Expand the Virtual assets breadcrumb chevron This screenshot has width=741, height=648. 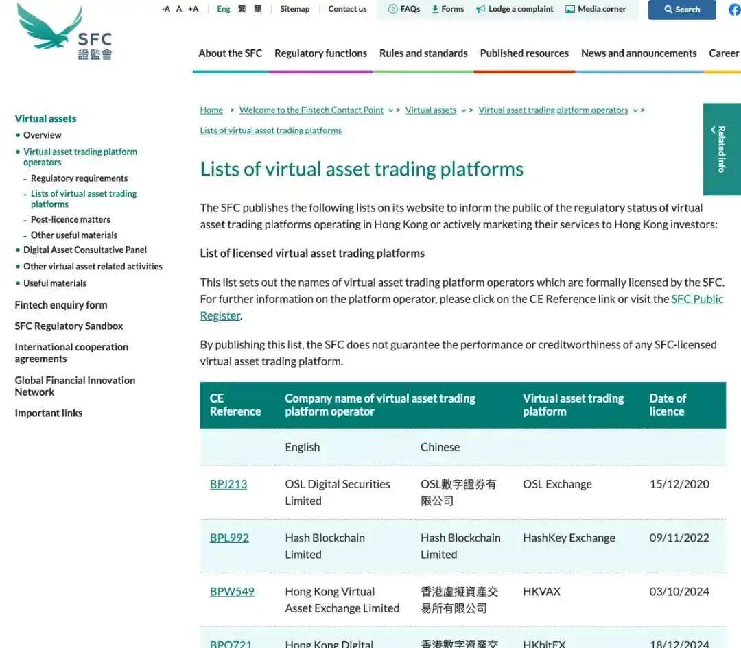464,110
